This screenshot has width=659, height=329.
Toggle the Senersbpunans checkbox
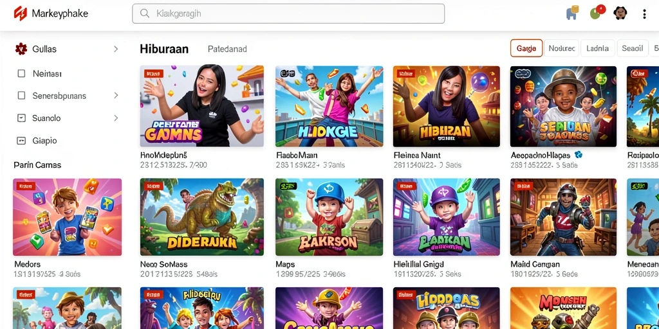pyautogui.click(x=21, y=96)
